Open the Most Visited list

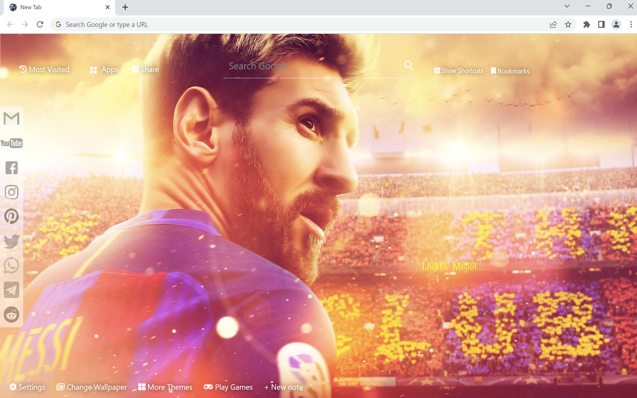[x=44, y=70]
